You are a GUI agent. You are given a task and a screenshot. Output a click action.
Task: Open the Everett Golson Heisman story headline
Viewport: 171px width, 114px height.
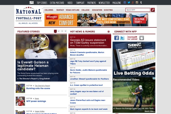pyautogui.click(x=33, y=66)
